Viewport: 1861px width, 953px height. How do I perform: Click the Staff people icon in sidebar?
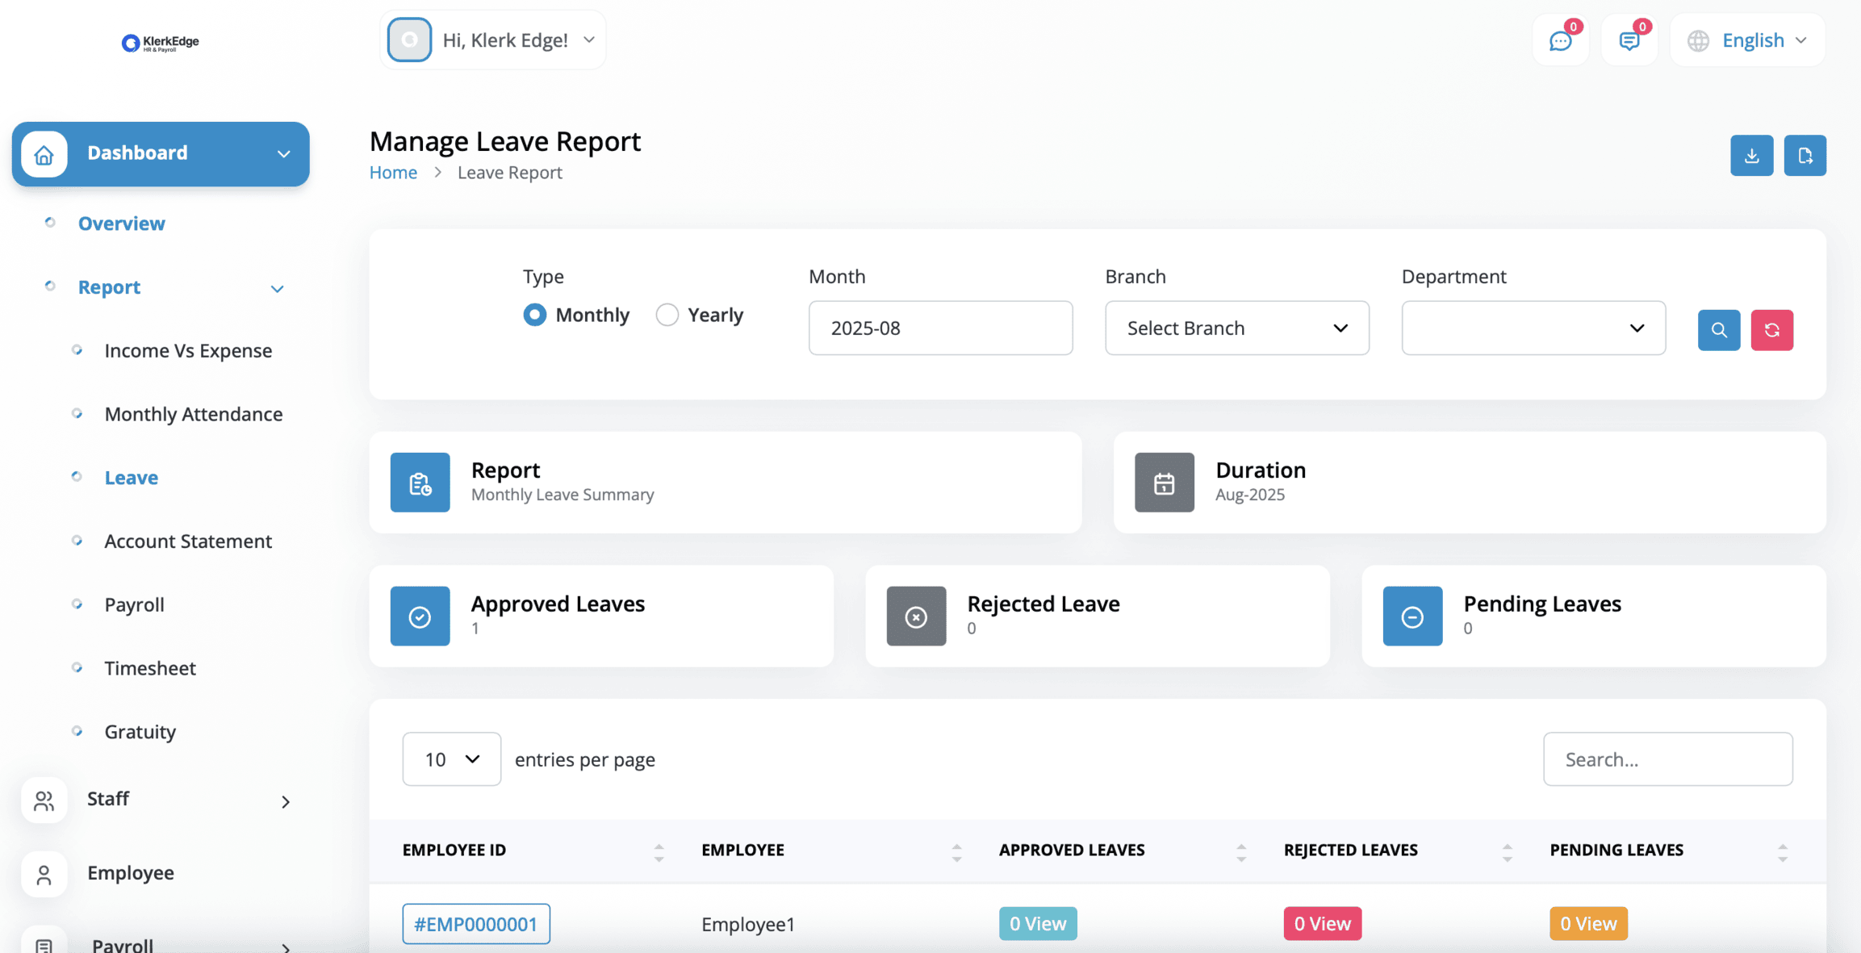pos(44,800)
